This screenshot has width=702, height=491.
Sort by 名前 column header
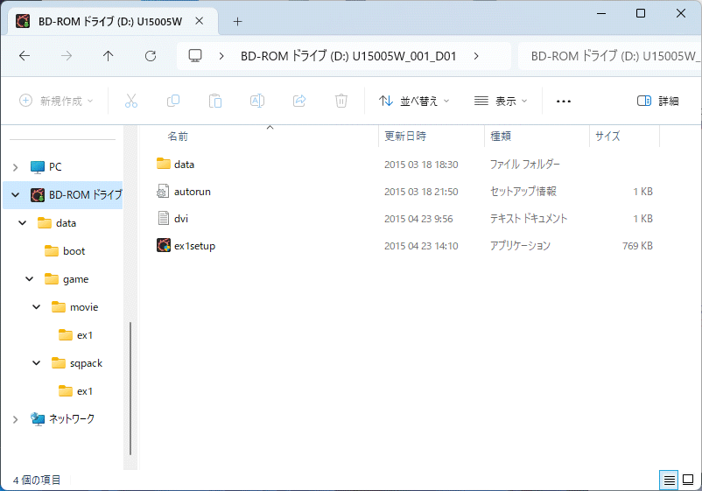pos(178,136)
